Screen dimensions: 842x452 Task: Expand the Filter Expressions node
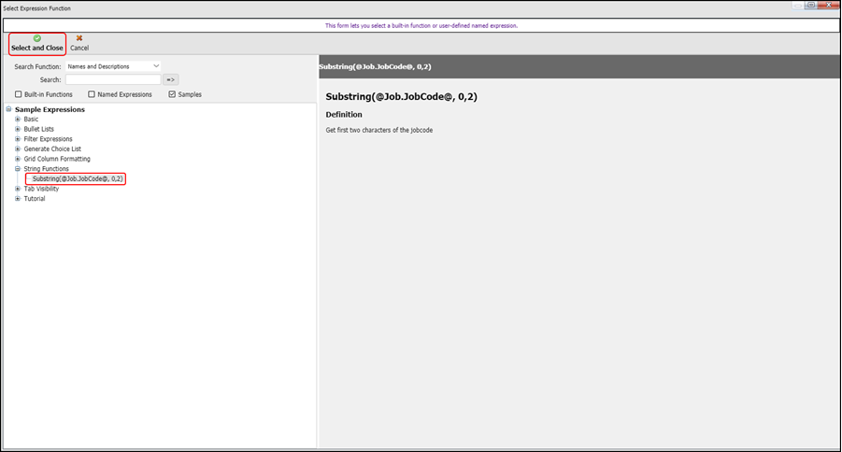click(x=18, y=139)
